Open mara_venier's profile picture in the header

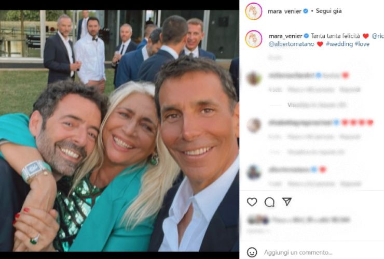click(254, 11)
